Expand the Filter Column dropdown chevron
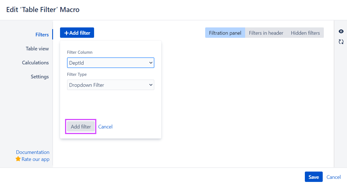Viewport: 347px width, 185px height. point(151,63)
